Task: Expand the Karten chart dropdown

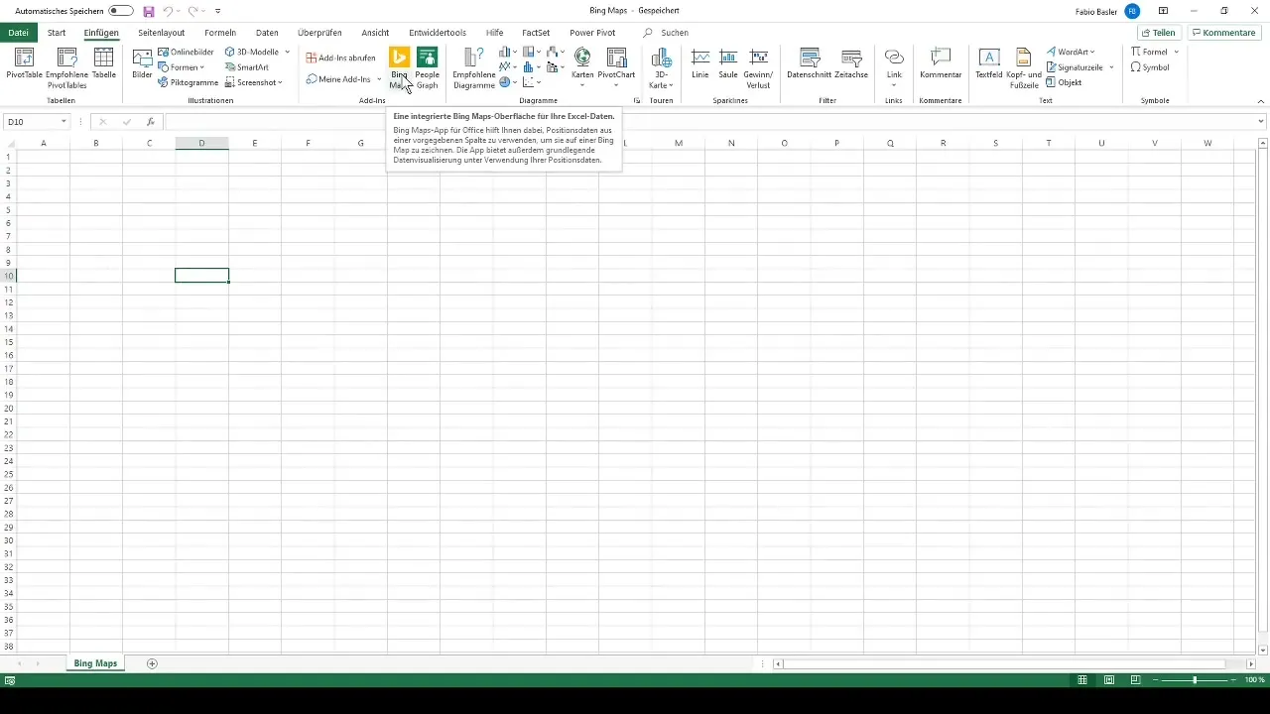Action: (582, 85)
